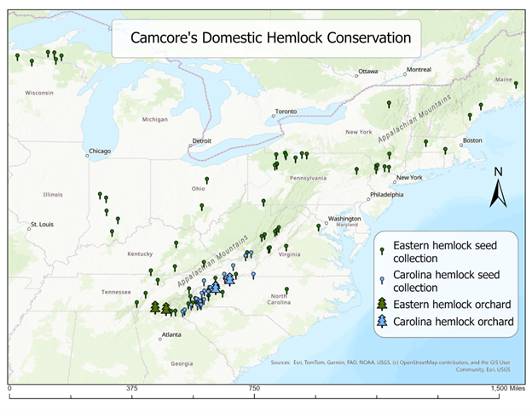Click the "Eastern hemlock orchard" legend text
Screen dimensions: 532x411
pyautogui.click(x=452, y=305)
